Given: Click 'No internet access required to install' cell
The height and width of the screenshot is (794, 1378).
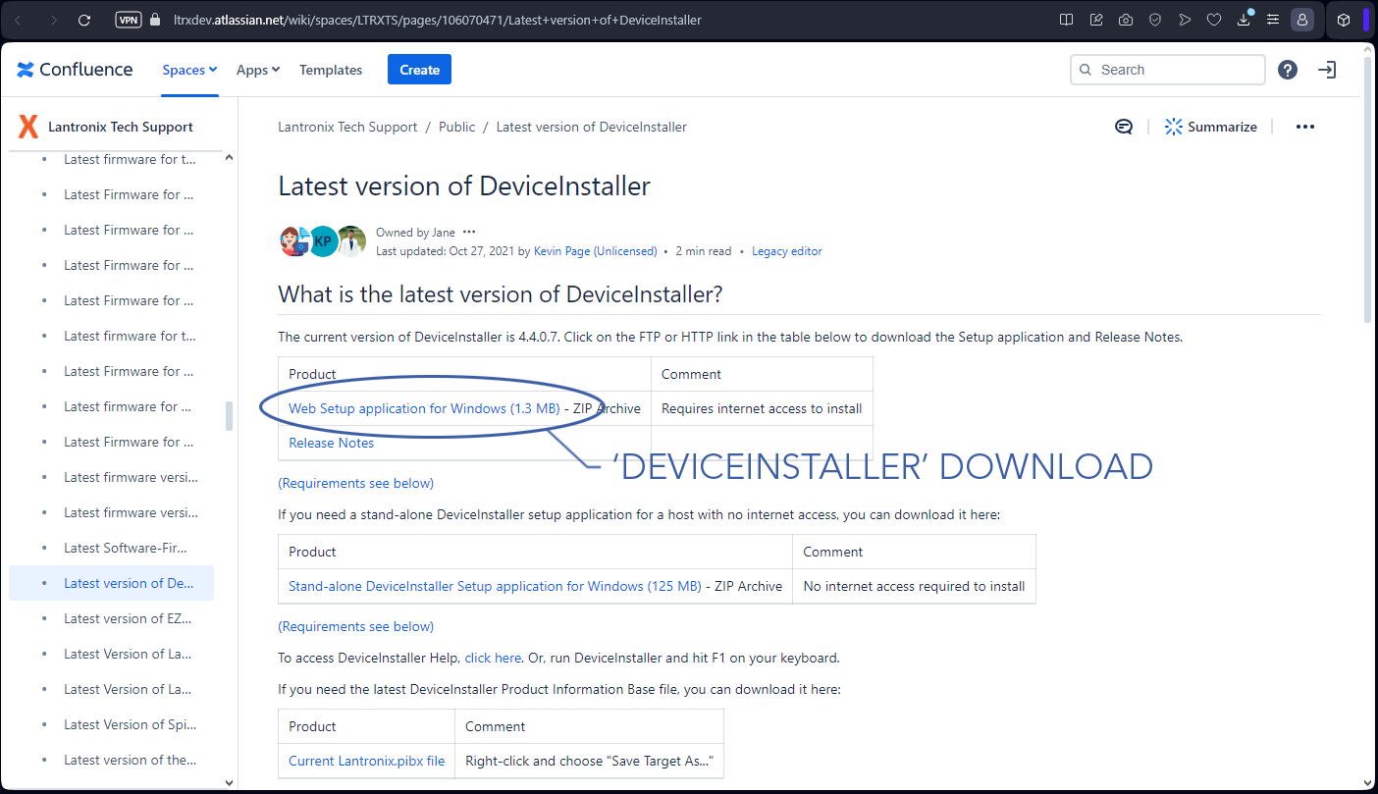Looking at the screenshot, I should click(914, 586).
